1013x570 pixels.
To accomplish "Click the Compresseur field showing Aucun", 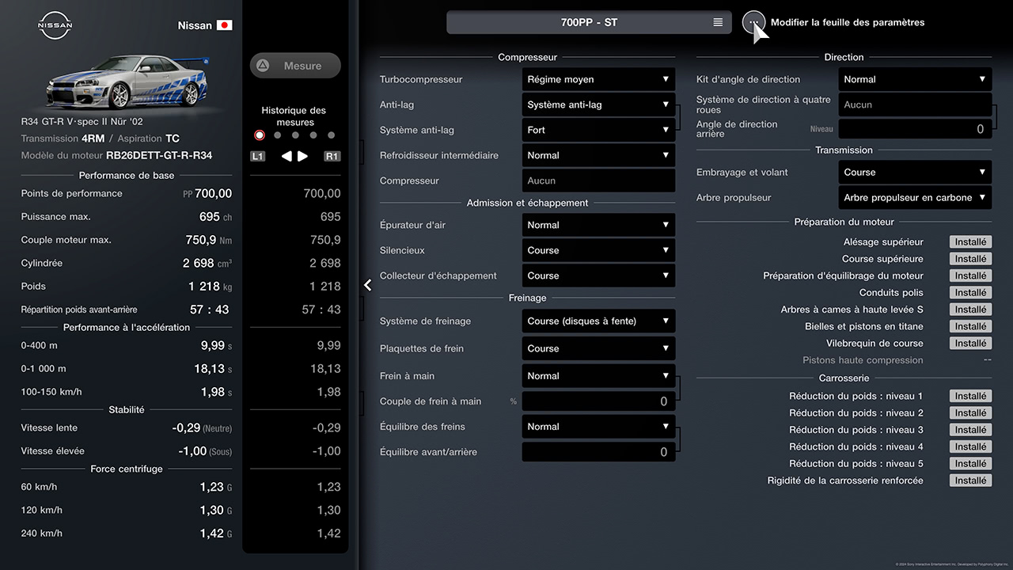I will (598, 180).
